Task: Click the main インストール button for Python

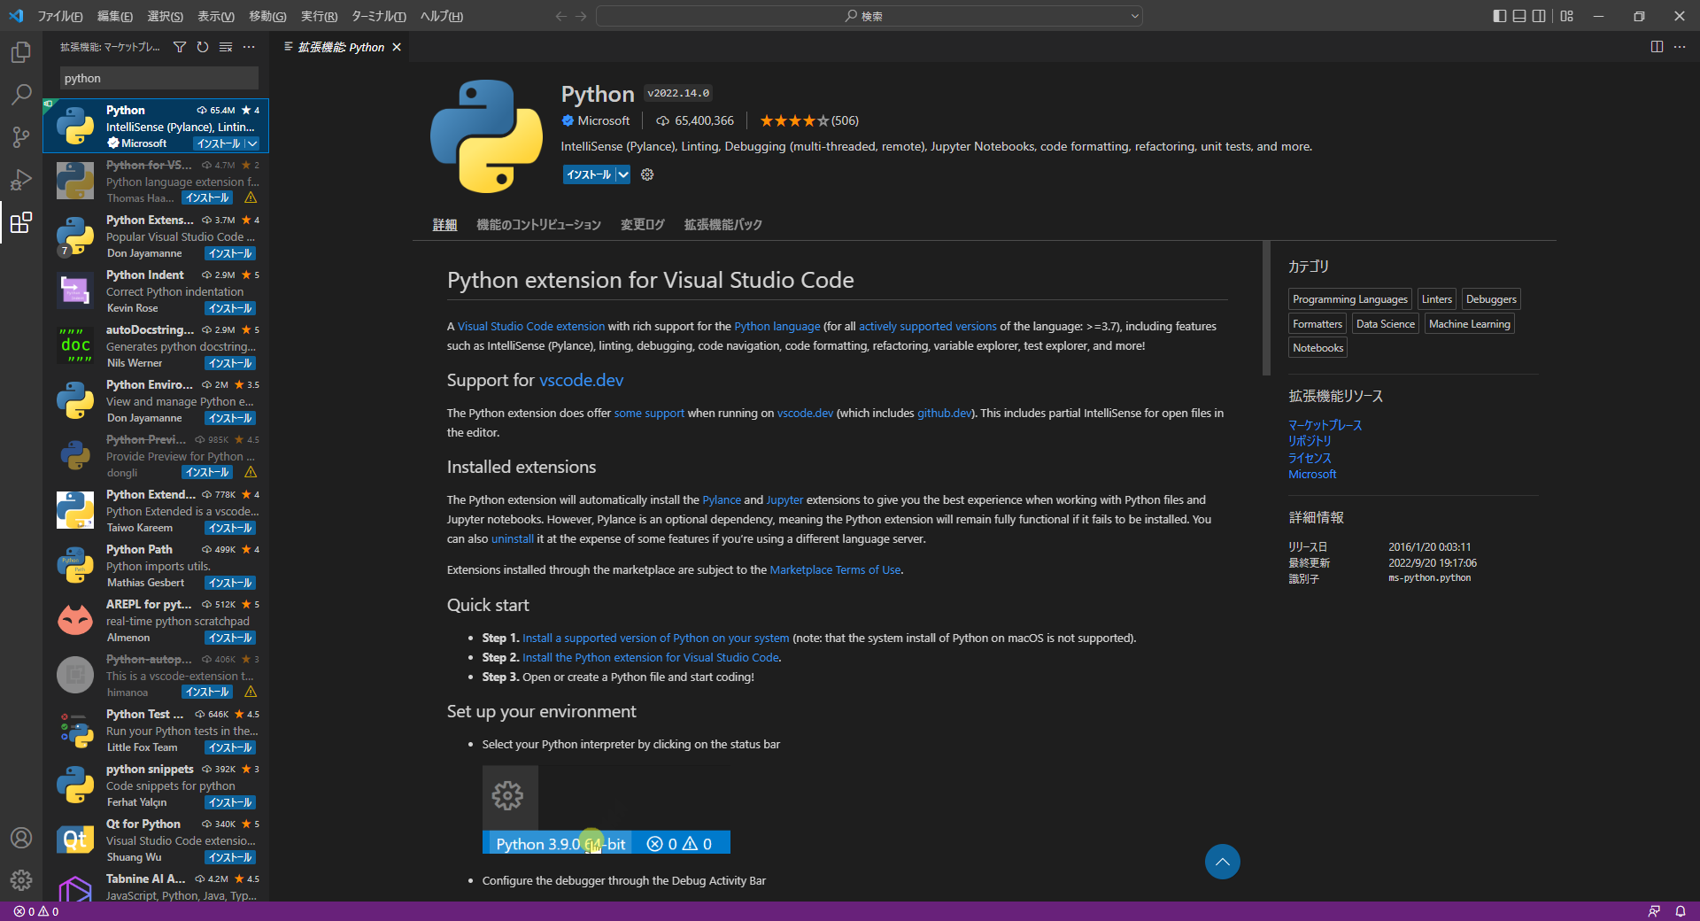Action: point(589,174)
